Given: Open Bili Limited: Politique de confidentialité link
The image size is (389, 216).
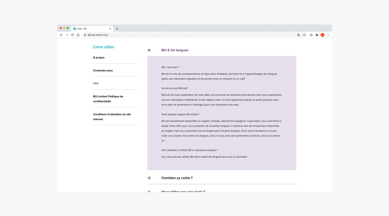Looking at the screenshot, I should tap(108, 99).
